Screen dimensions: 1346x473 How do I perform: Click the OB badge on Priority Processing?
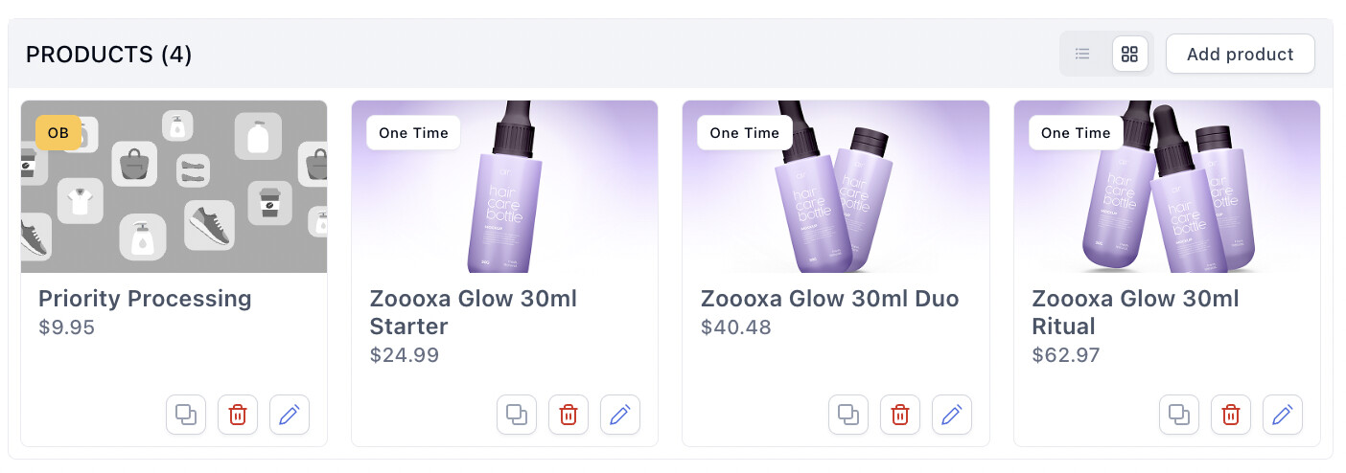[x=58, y=133]
